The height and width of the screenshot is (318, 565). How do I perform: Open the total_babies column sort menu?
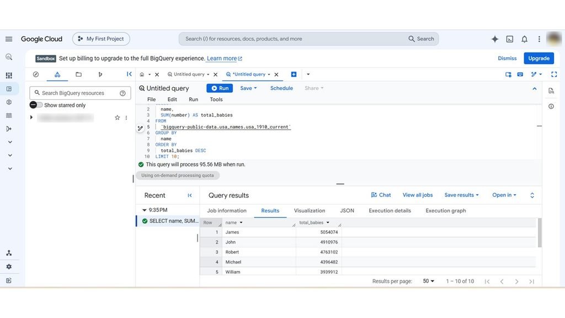(328, 222)
